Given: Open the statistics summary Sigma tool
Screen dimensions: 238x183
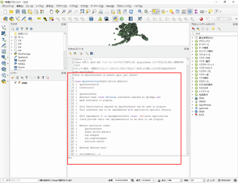Looking at the screenshot, I should (x=196, y=12).
